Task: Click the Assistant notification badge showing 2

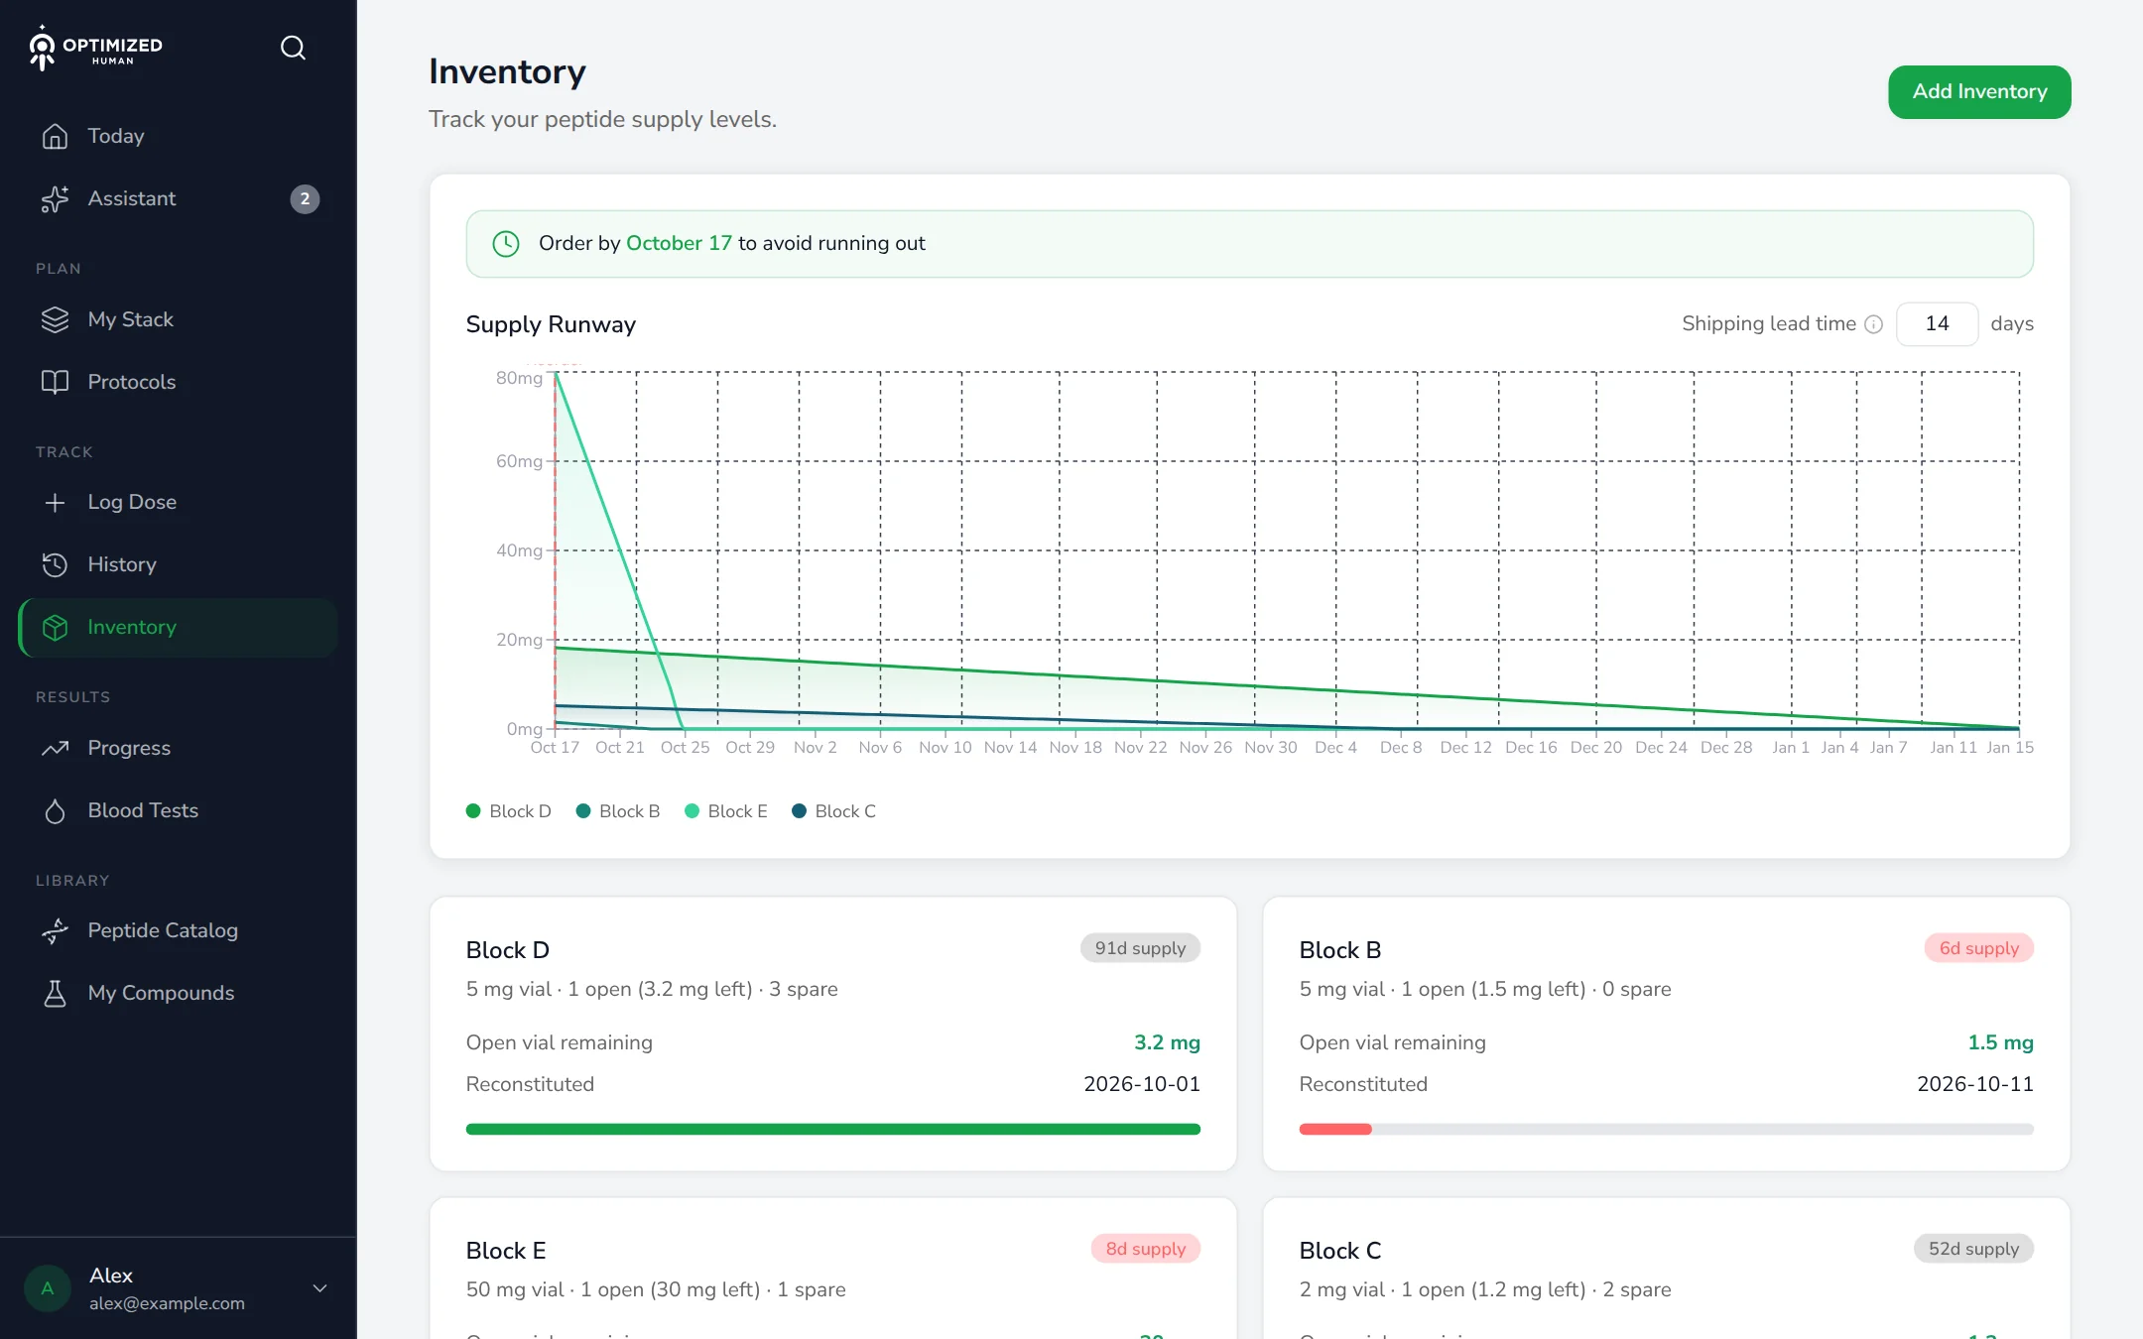Action: [x=305, y=199]
